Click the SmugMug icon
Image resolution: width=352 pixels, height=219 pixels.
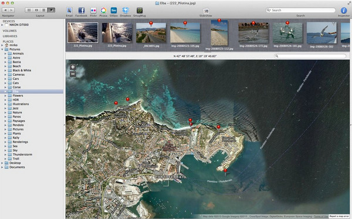[x=140, y=11]
